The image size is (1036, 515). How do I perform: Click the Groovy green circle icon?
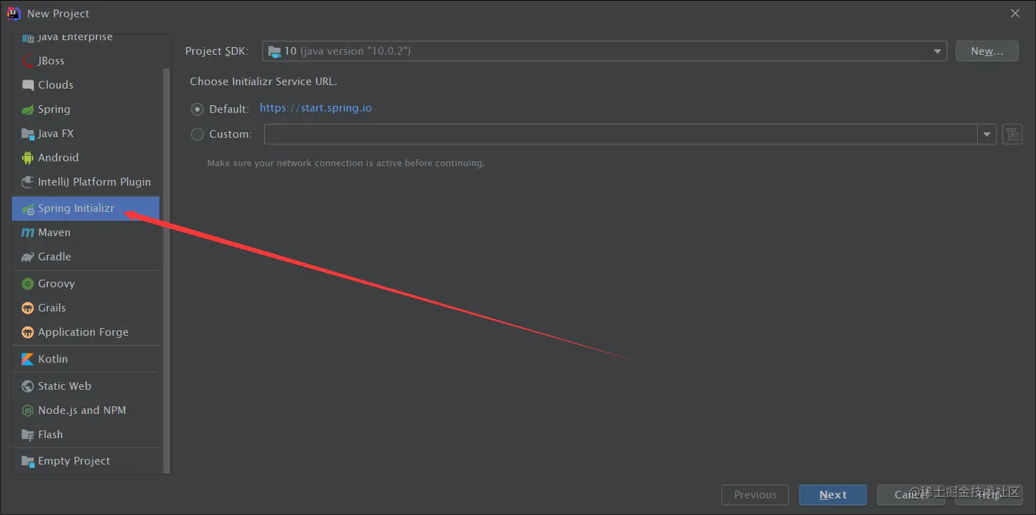click(x=28, y=284)
